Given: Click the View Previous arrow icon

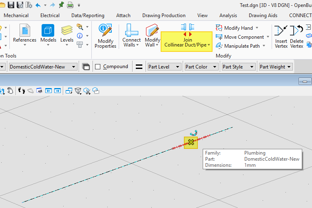Looking at the screenshot, I should [x=49, y=91].
